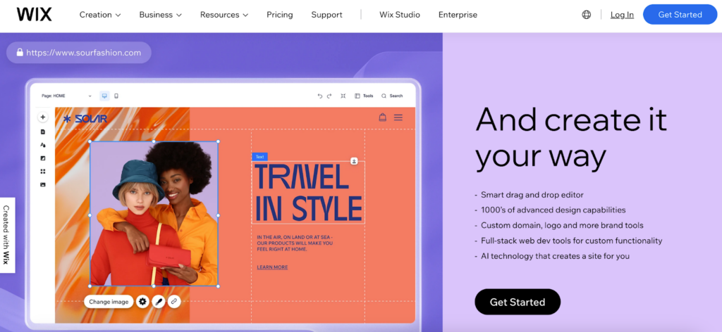
Task: Click the image design brush icon
Action: [159, 302]
